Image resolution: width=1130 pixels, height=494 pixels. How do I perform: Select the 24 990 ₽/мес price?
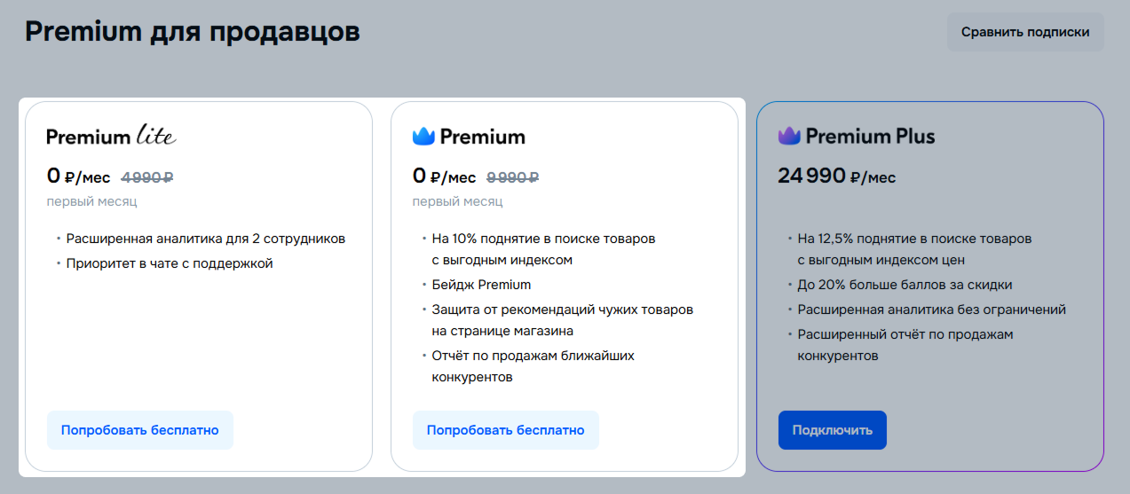(837, 176)
